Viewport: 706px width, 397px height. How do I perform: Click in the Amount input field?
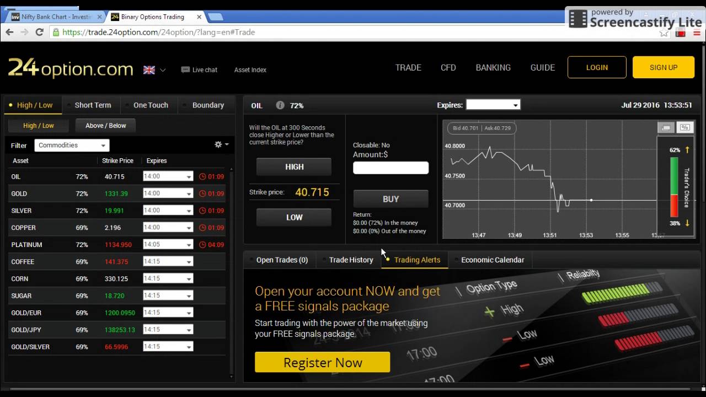tap(391, 168)
